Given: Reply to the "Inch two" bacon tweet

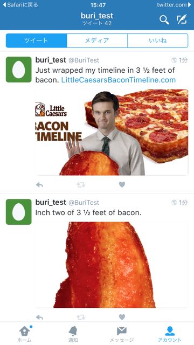Looking at the screenshot, I should [39, 317].
